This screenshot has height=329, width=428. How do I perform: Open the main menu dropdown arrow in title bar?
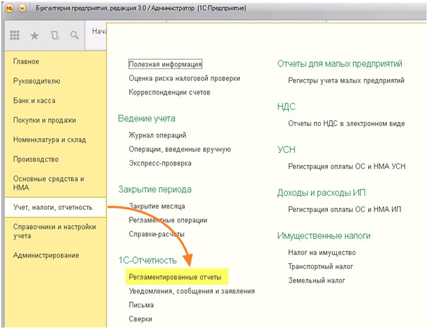tap(23, 8)
